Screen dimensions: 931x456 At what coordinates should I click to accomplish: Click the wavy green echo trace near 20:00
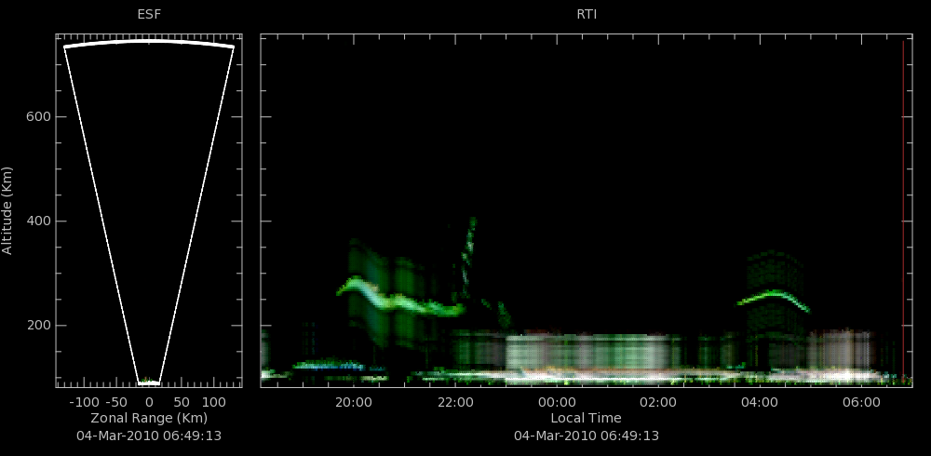point(400,296)
